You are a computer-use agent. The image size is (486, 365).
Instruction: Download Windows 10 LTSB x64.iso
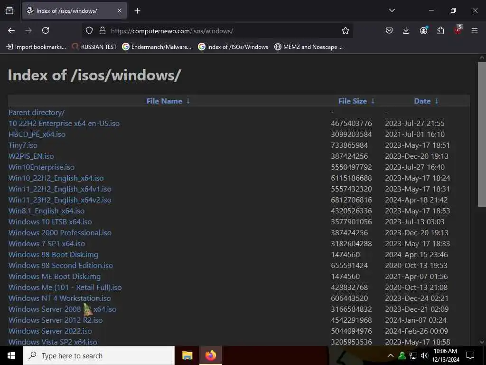pos(50,221)
